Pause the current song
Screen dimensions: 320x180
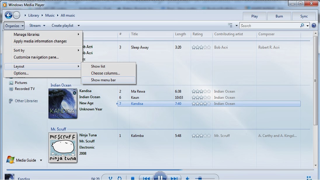click(160, 176)
